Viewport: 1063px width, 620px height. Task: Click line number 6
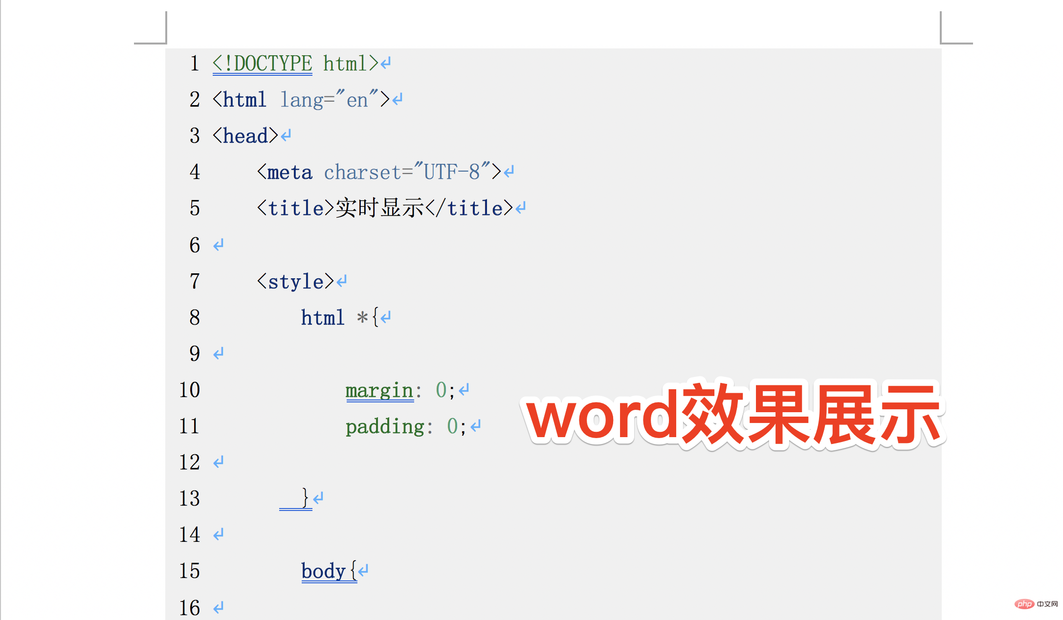pos(195,245)
